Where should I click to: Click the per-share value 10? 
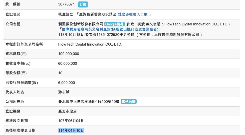[x=60, y=73]
